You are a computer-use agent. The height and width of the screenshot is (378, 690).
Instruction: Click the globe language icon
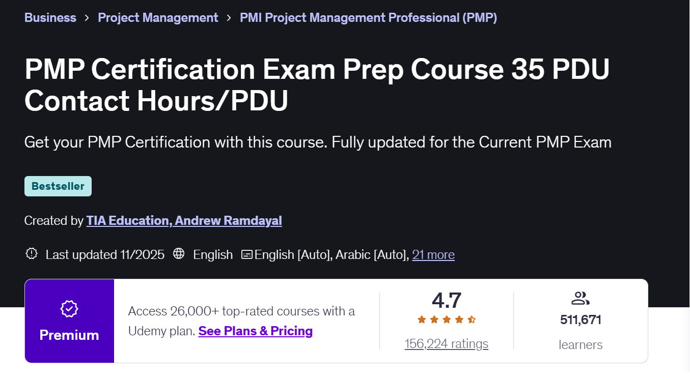coord(179,254)
